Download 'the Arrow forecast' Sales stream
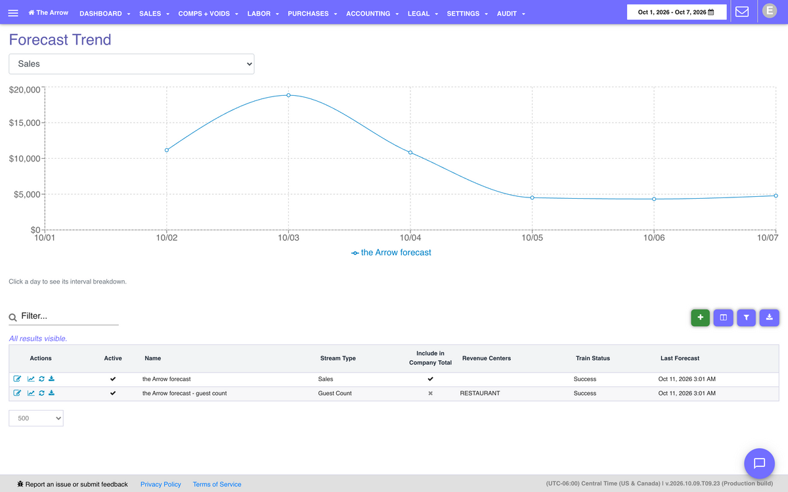Image resolution: width=788 pixels, height=492 pixels. click(52, 379)
